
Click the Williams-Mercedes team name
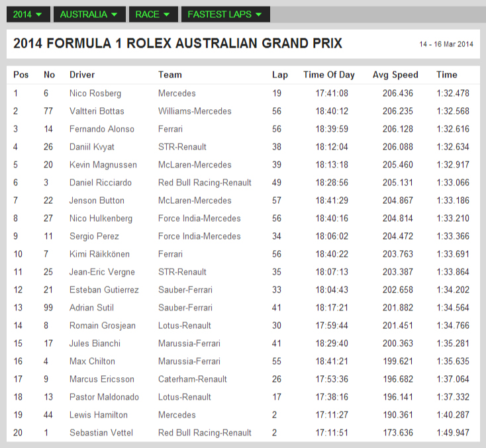point(195,111)
